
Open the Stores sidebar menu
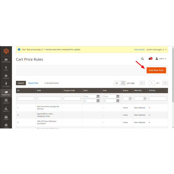tap(6, 117)
